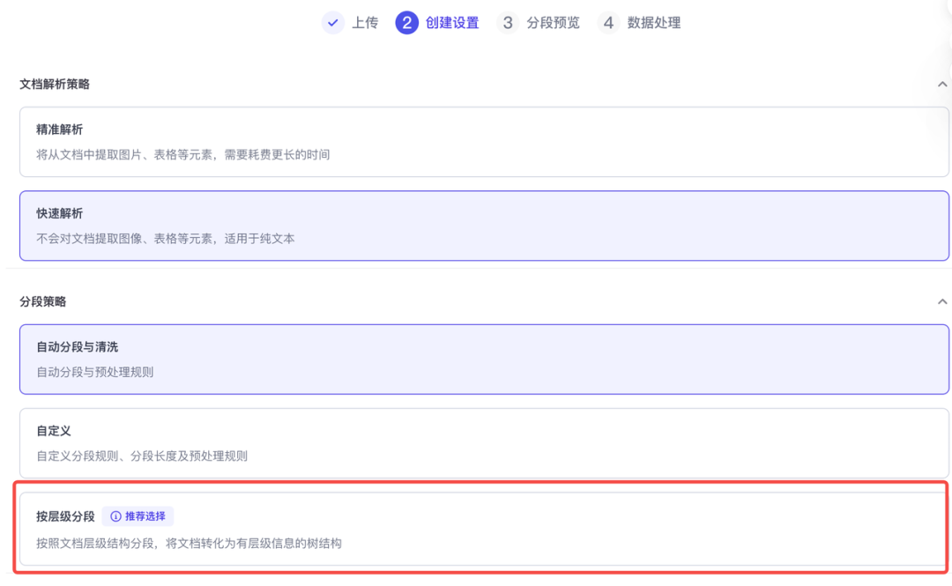This screenshot has height=586, width=952.
Task: Click the step 4 circle icon
Action: pyautogui.click(x=608, y=23)
